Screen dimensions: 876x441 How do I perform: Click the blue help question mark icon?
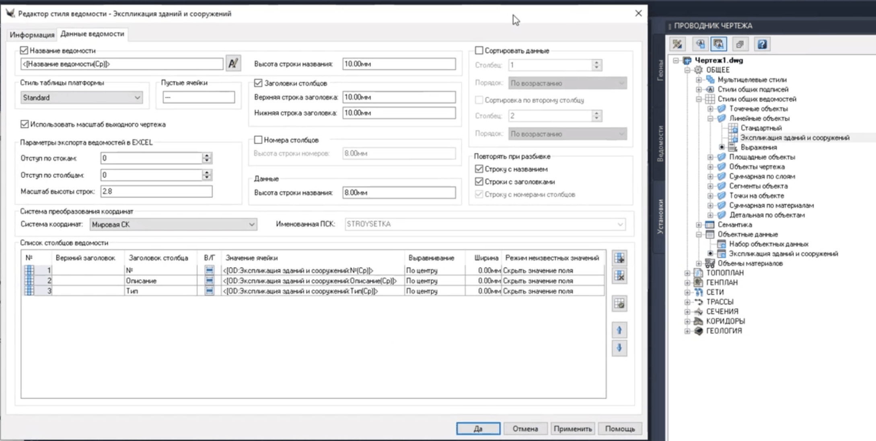(x=762, y=44)
